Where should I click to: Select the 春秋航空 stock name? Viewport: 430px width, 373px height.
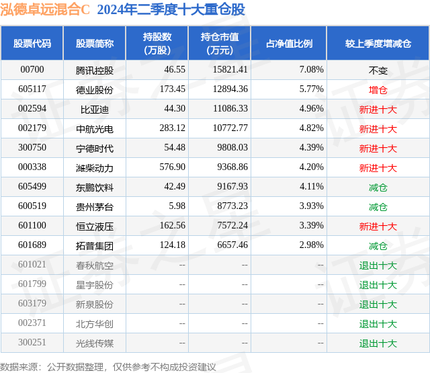pos(95,265)
